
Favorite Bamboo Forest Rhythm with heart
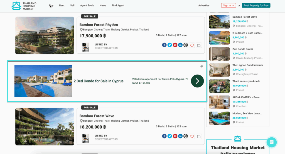[x=192, y=45]
